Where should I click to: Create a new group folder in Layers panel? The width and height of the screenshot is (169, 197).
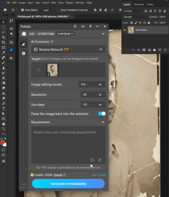pos(154,50)
